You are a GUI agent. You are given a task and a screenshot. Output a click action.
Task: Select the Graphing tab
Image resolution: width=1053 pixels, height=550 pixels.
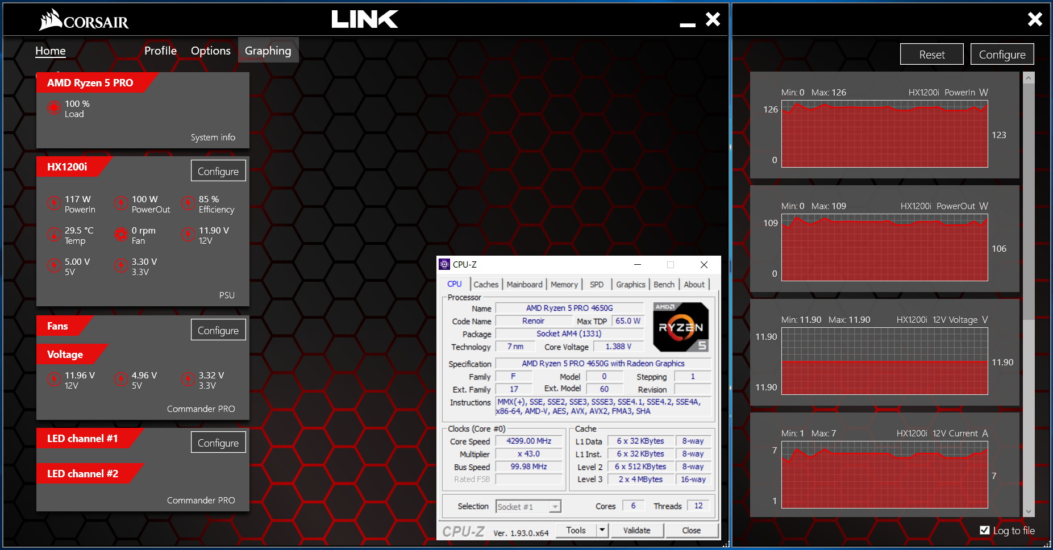click(268, 51)
